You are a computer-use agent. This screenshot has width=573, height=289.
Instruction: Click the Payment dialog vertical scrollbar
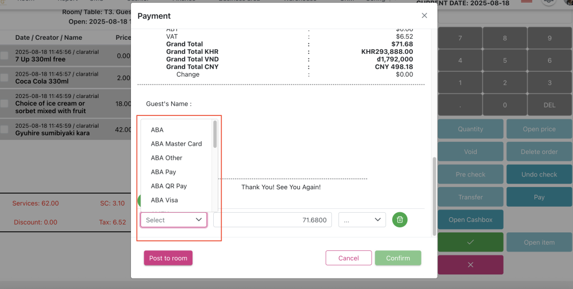[x=434, y=196]
